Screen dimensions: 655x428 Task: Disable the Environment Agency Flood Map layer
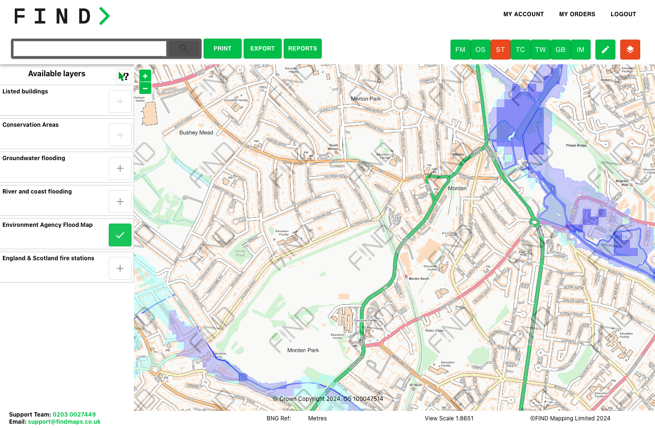coord(120,234)
